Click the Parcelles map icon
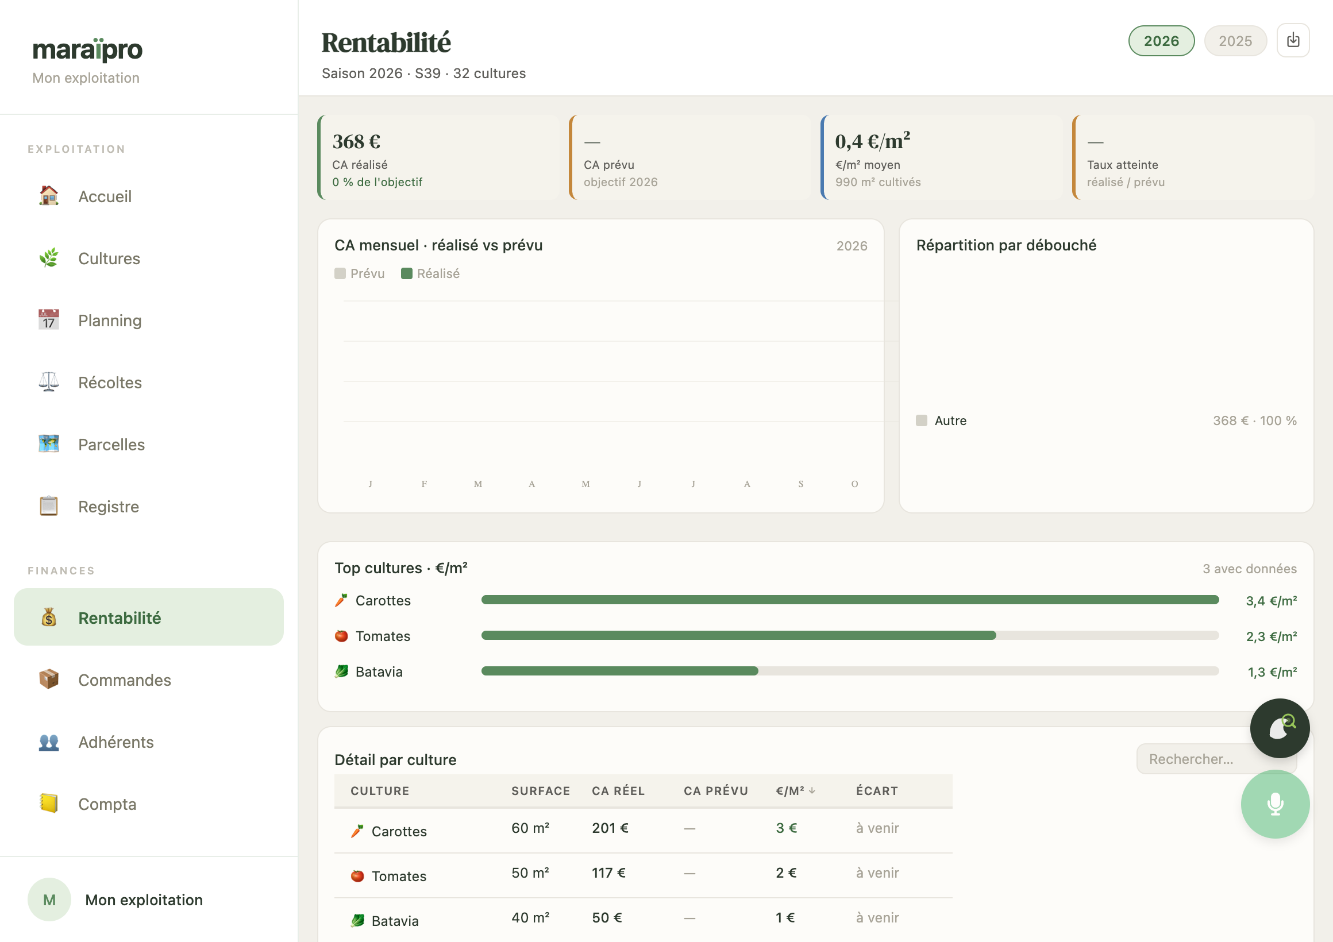This screenshot has height=942, width=1333. 49,444
